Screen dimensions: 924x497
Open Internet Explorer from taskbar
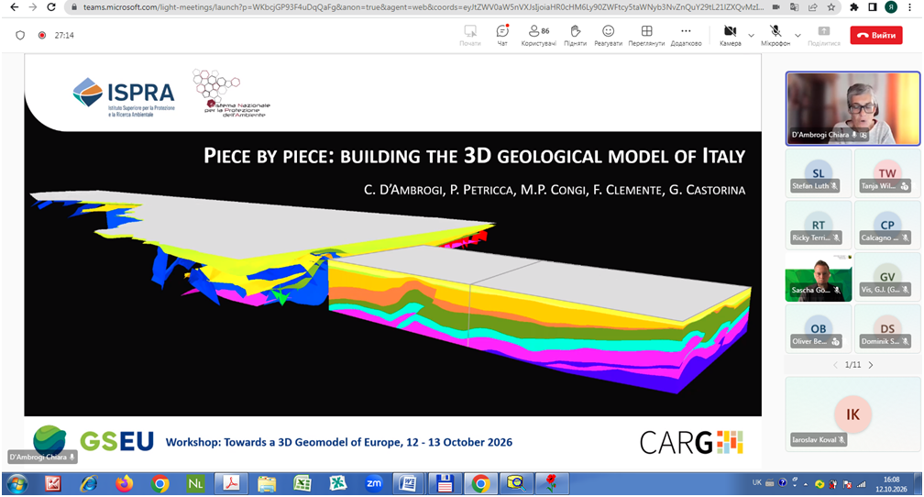[89, 484]
